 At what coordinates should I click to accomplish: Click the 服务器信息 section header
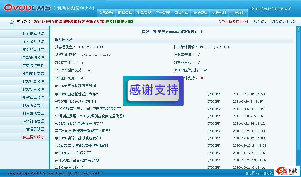click(63, 40)
